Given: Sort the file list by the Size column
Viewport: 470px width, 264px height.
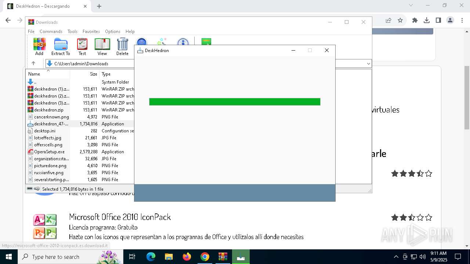Looking at the screenshot, I should (85, 74).
